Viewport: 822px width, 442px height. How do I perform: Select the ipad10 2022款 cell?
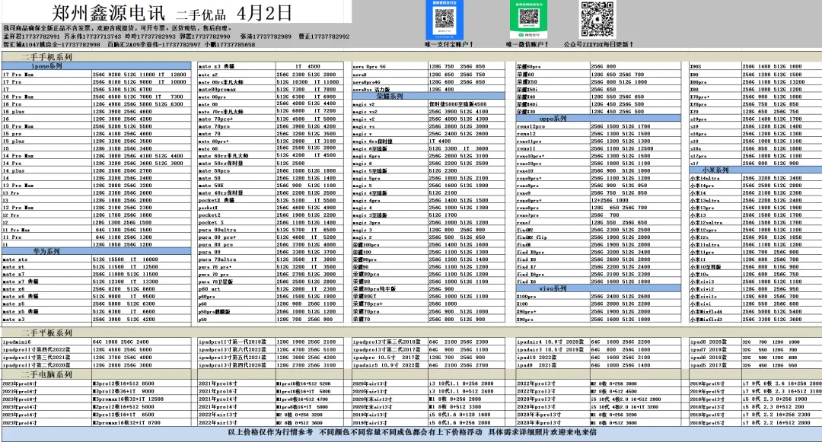(553, 357)
